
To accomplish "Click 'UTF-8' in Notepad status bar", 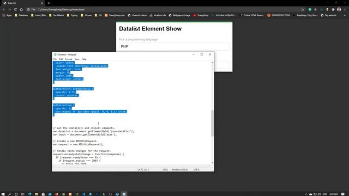I will [x=196, y=169].
